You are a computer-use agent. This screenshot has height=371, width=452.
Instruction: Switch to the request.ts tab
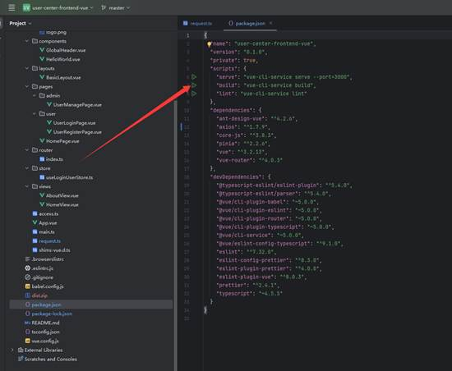tap(198, 23)
